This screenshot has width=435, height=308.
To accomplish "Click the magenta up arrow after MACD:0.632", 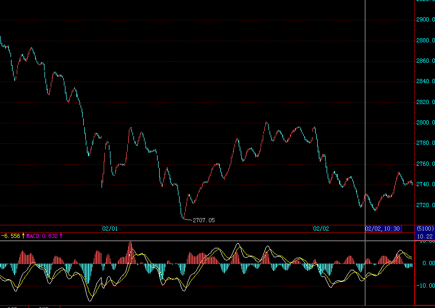I will (61, 236).
